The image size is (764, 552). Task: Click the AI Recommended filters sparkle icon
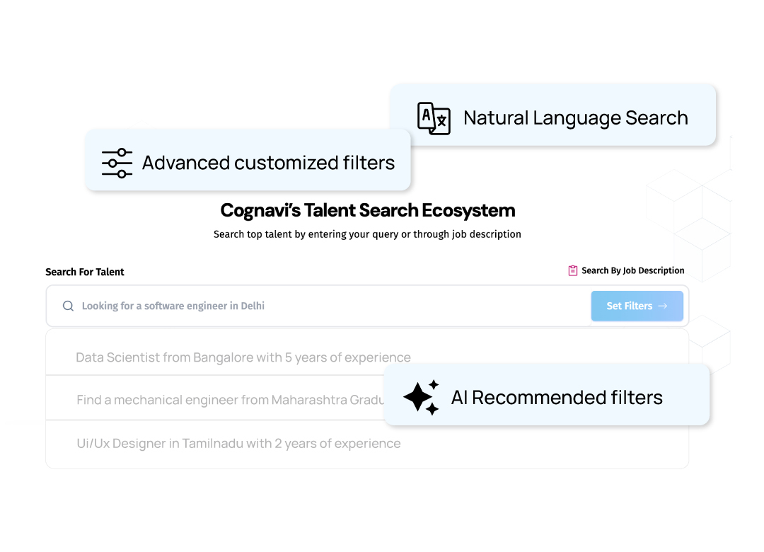click(x=421, y=397)
